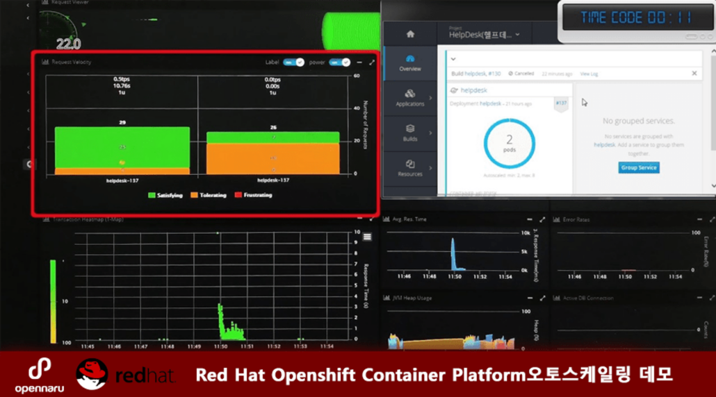716x397 pixels.
Task: Minimize the Request Velocity panel
Action: coord(359,62)
